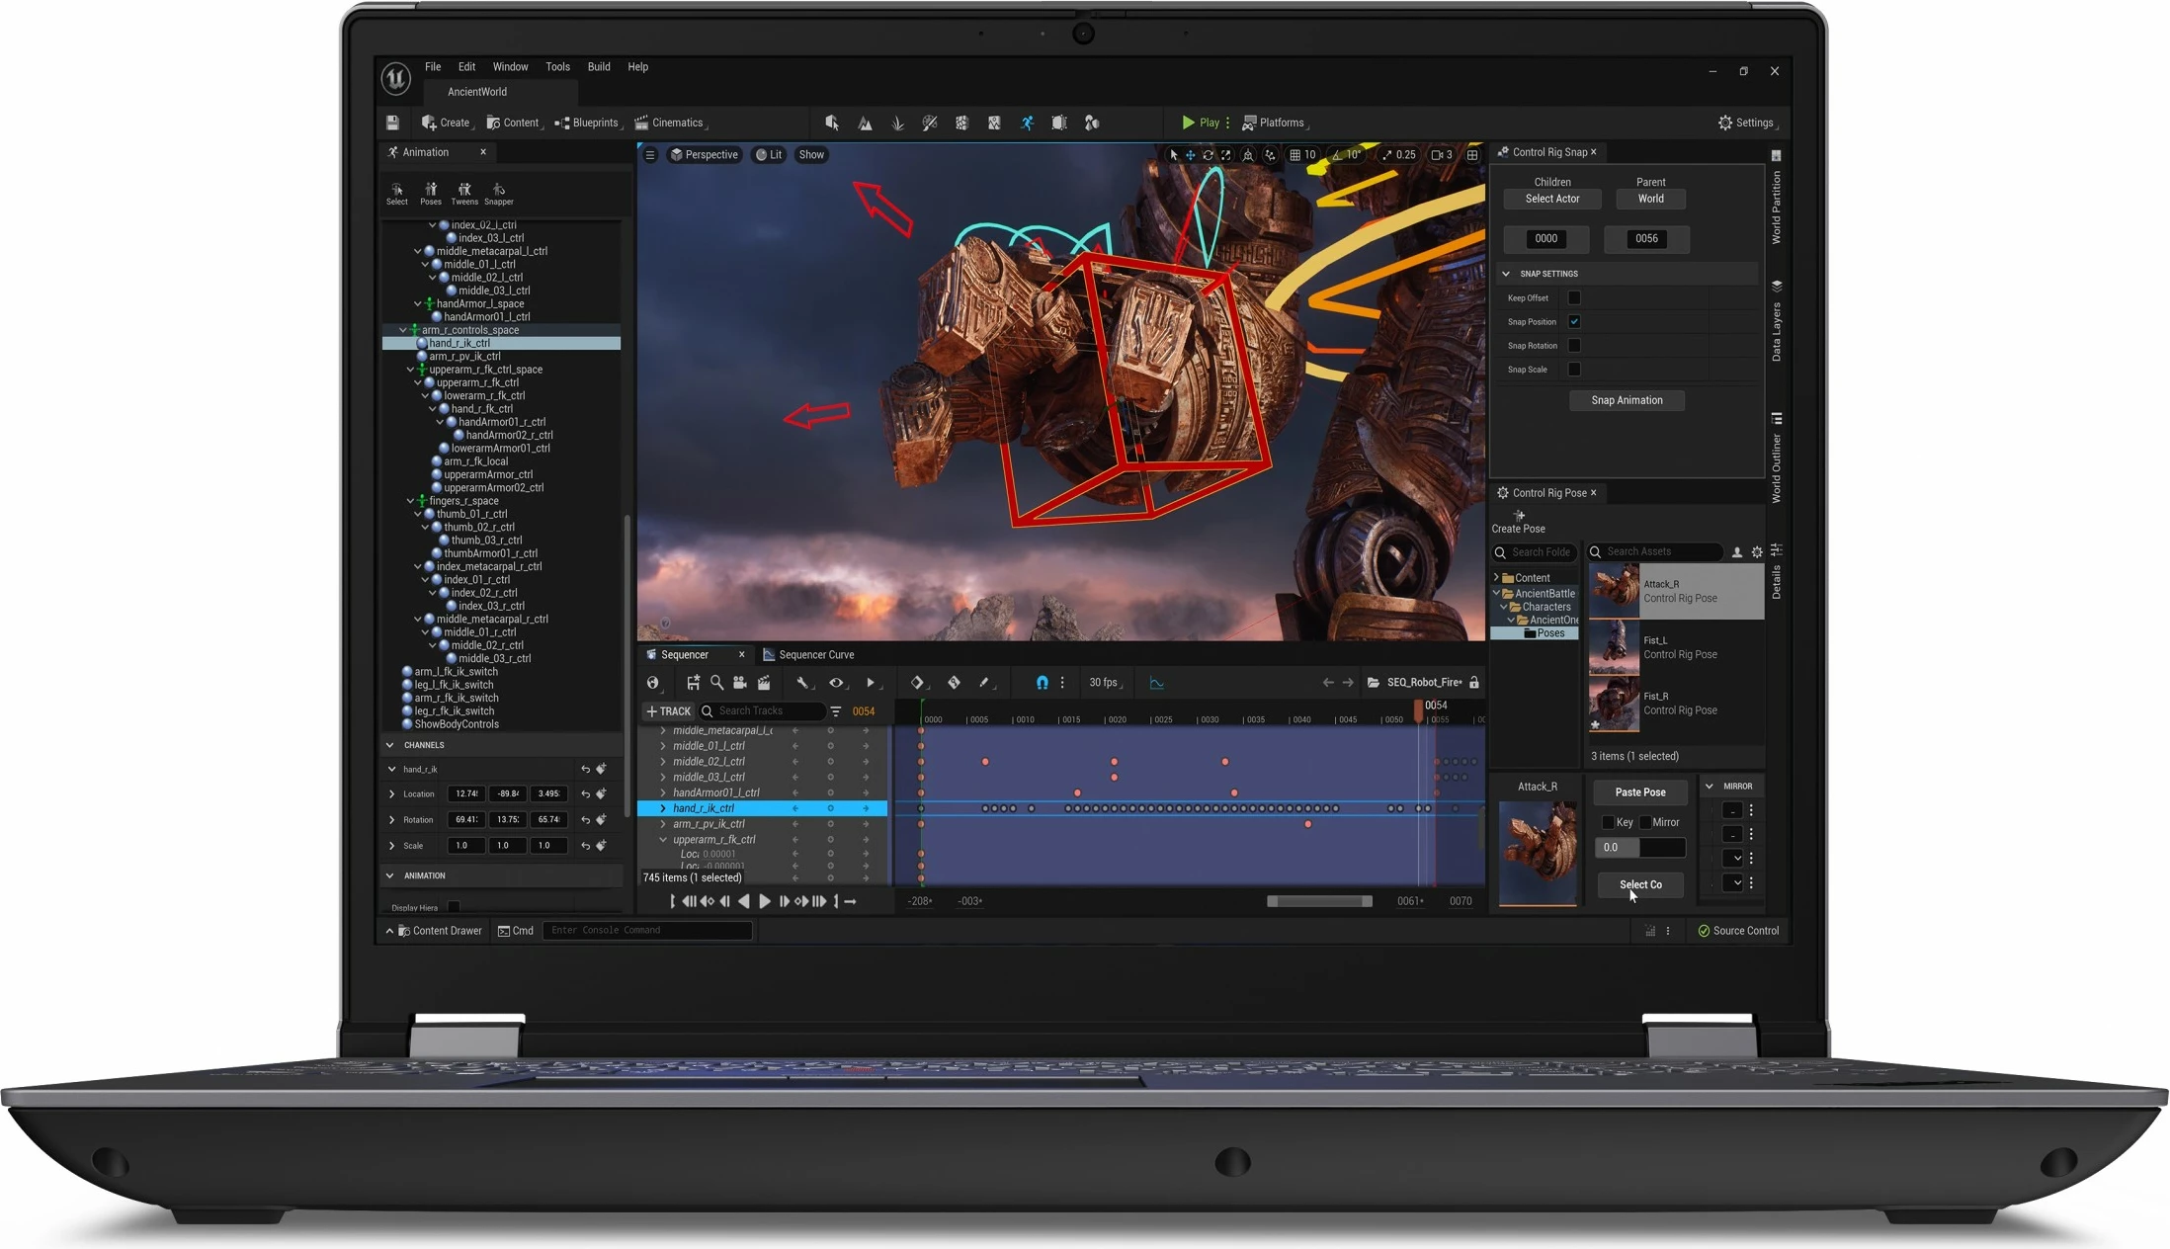Open Foliage mode in the toolbar
Image resolution: width=2170 pixels, height=1249 pixels.
click(x=897, y=123)
